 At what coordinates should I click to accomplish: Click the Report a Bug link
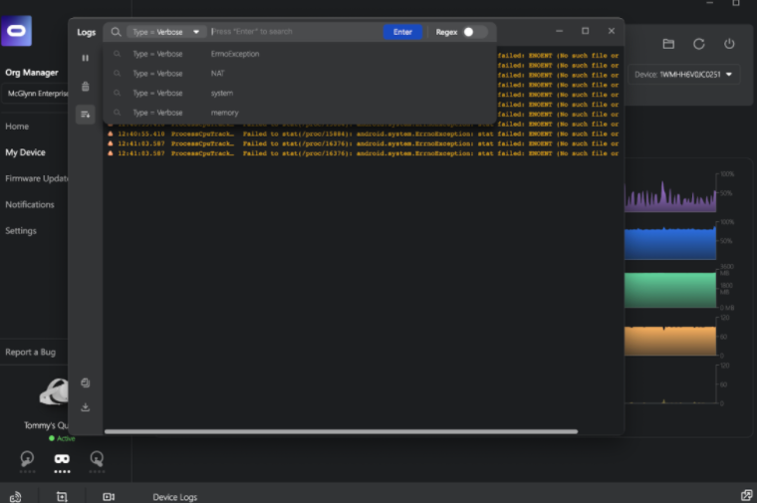(31, 353)
